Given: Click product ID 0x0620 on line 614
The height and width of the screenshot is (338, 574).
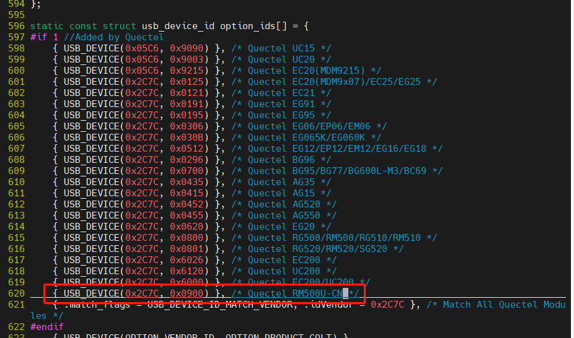Looking at the screenshot, I should click(187, 227).
